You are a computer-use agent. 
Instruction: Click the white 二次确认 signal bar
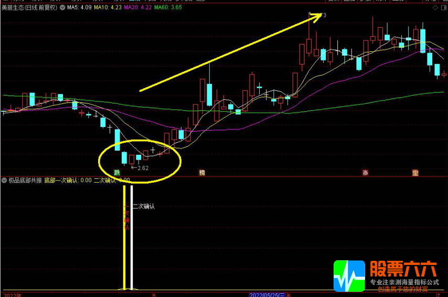[x=132, y=238]
